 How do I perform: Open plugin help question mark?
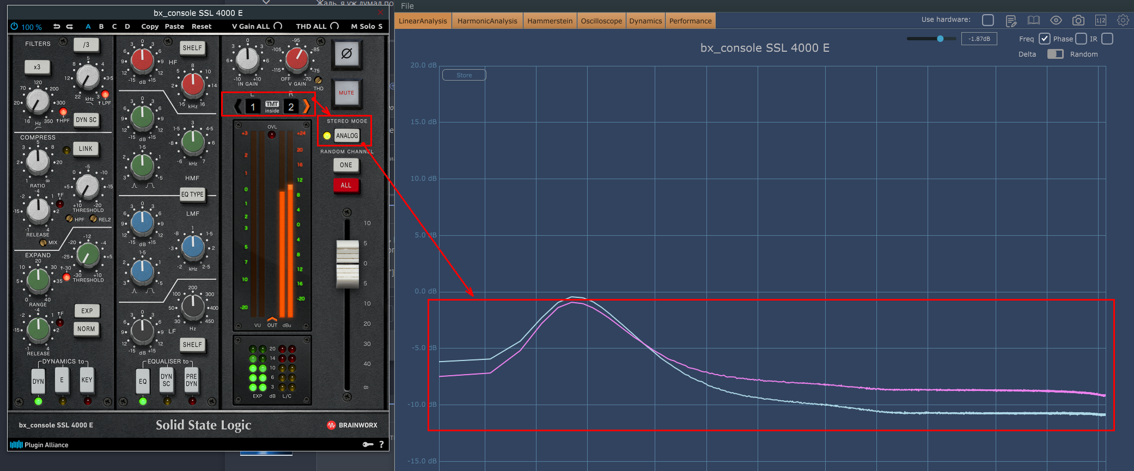click(381, 445)
